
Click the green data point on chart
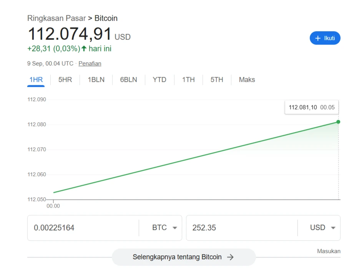(x=338, y=122)
